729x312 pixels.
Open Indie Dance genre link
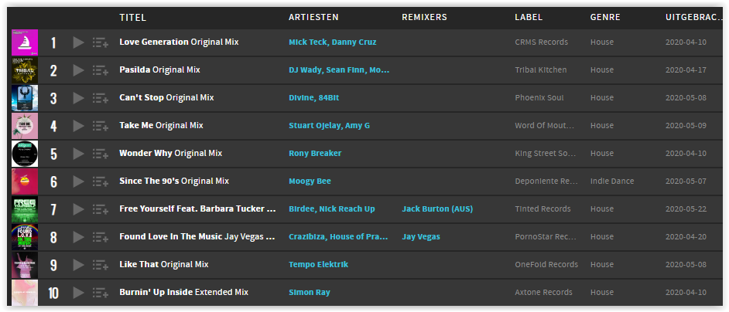click(612, 181)
